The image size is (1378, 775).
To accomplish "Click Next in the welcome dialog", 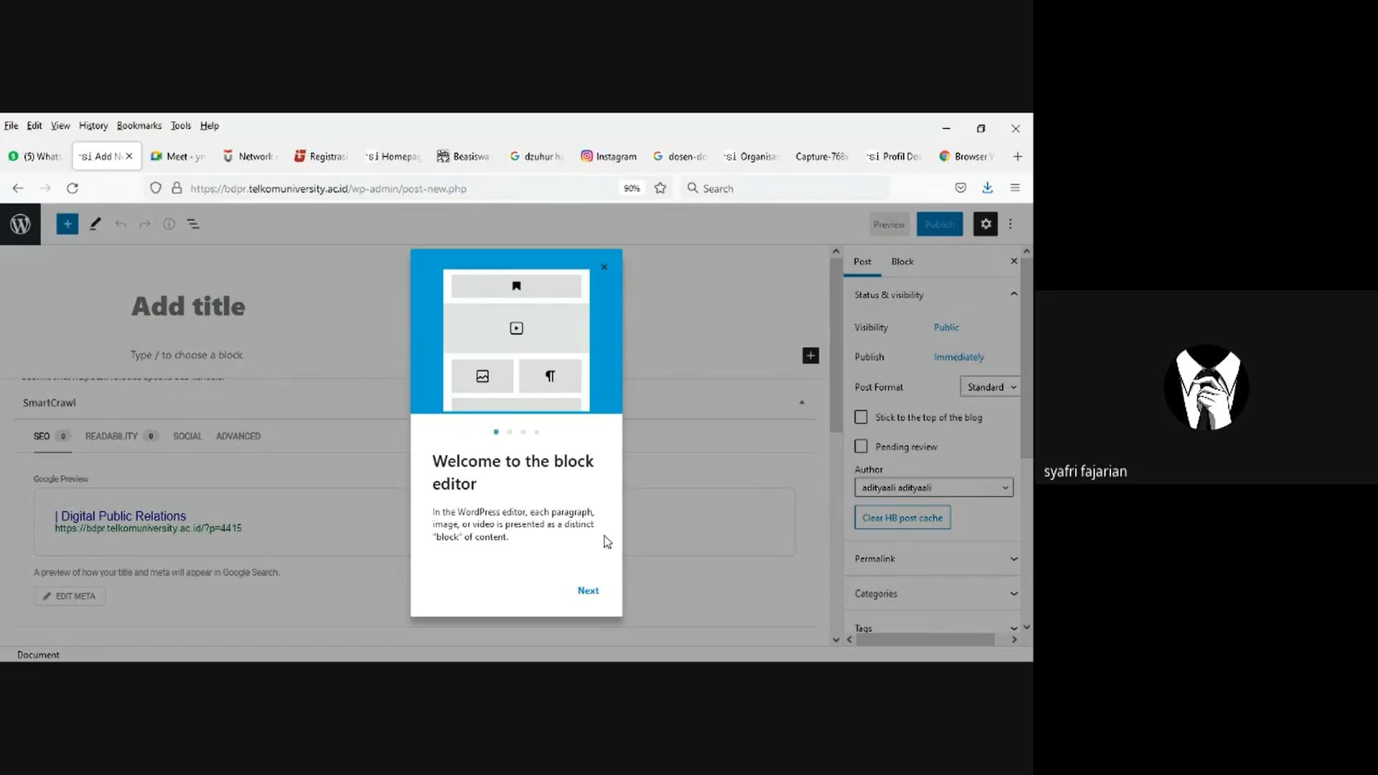I will pos(588,591).
